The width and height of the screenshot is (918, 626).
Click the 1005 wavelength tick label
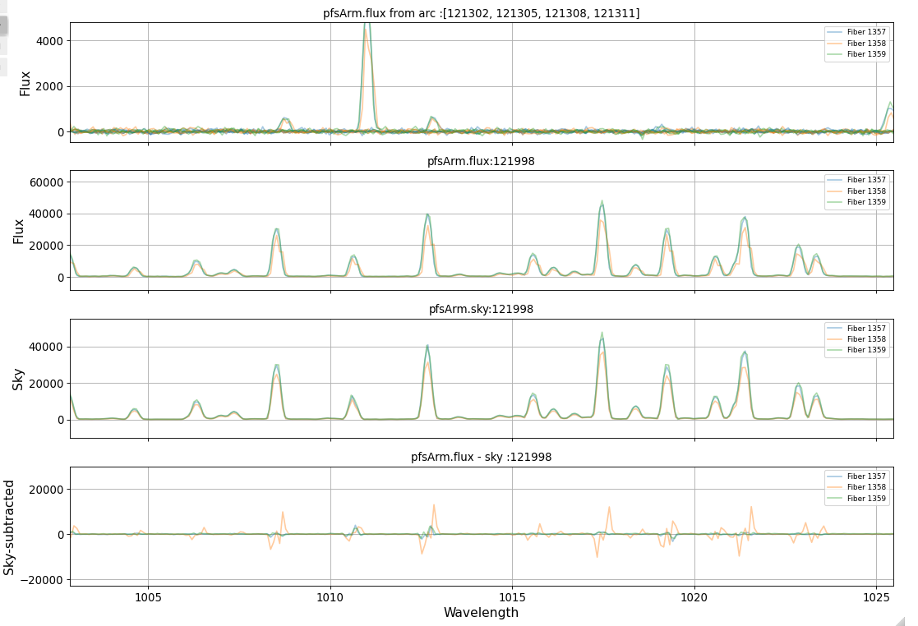click(x=148, y=596)
